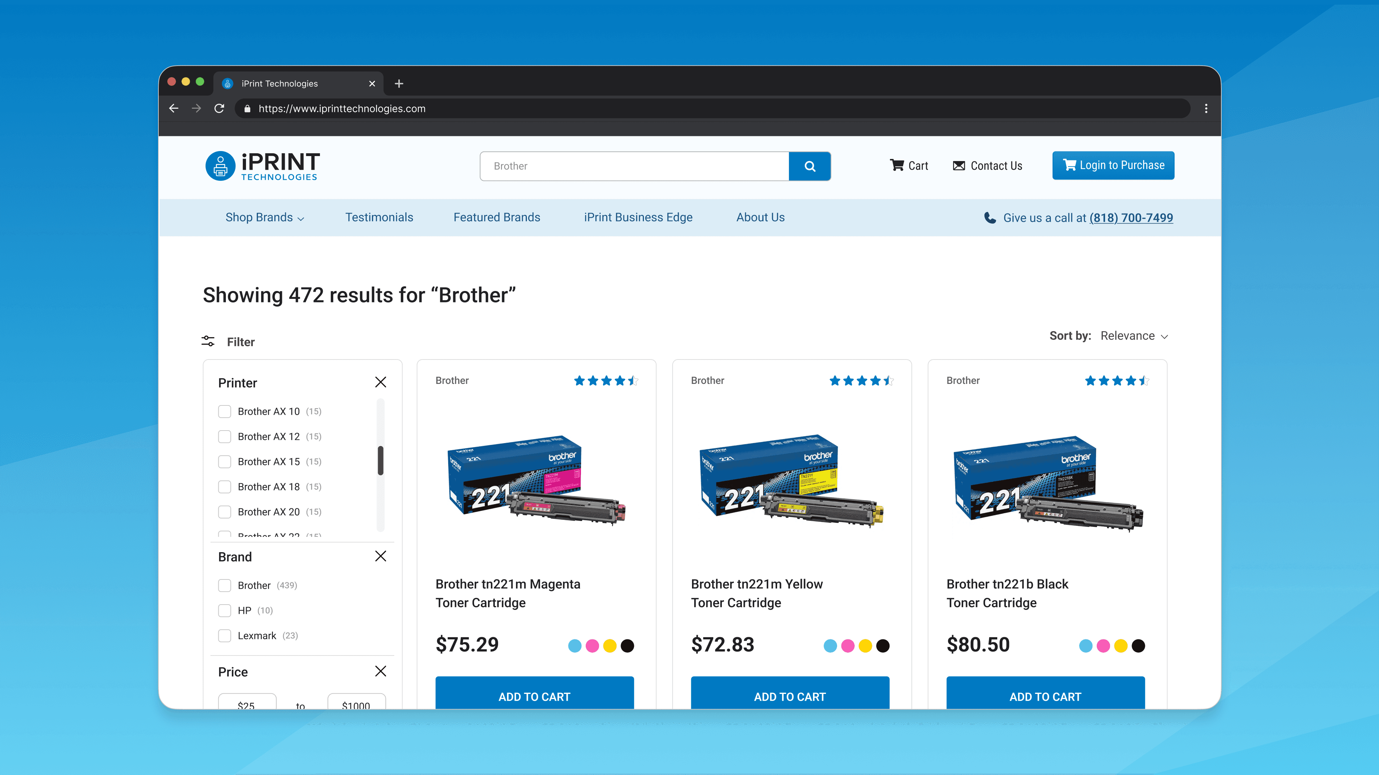
Task: Go back using browser back arrow
Action: (x=173, y=109)
